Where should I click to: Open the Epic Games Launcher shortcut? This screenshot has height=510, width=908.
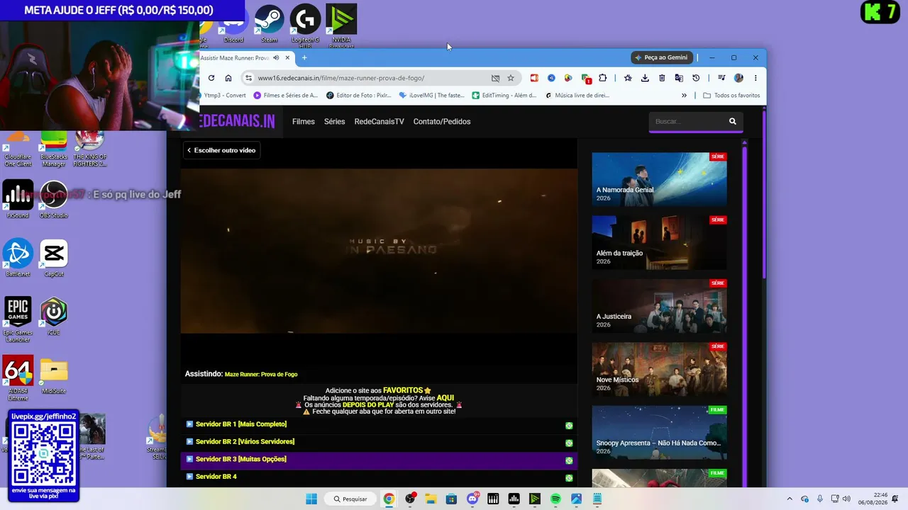click(18, 319)
